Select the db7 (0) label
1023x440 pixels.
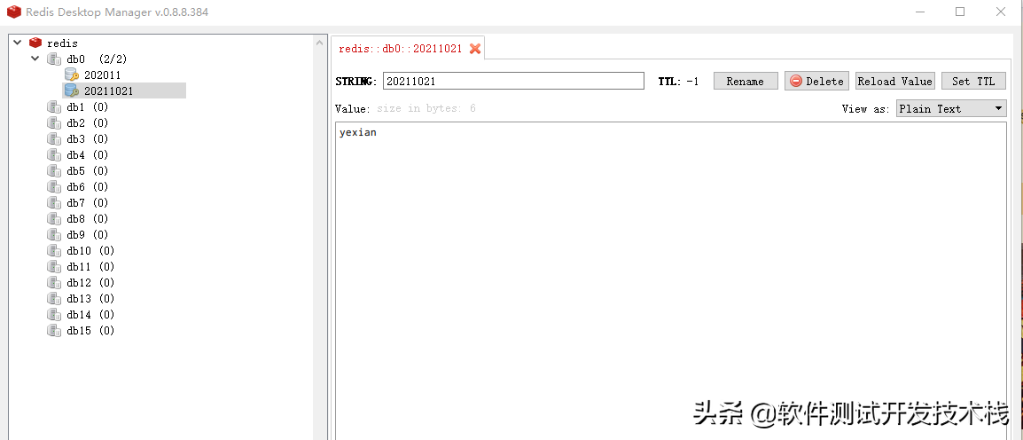[x=88, y=203]
